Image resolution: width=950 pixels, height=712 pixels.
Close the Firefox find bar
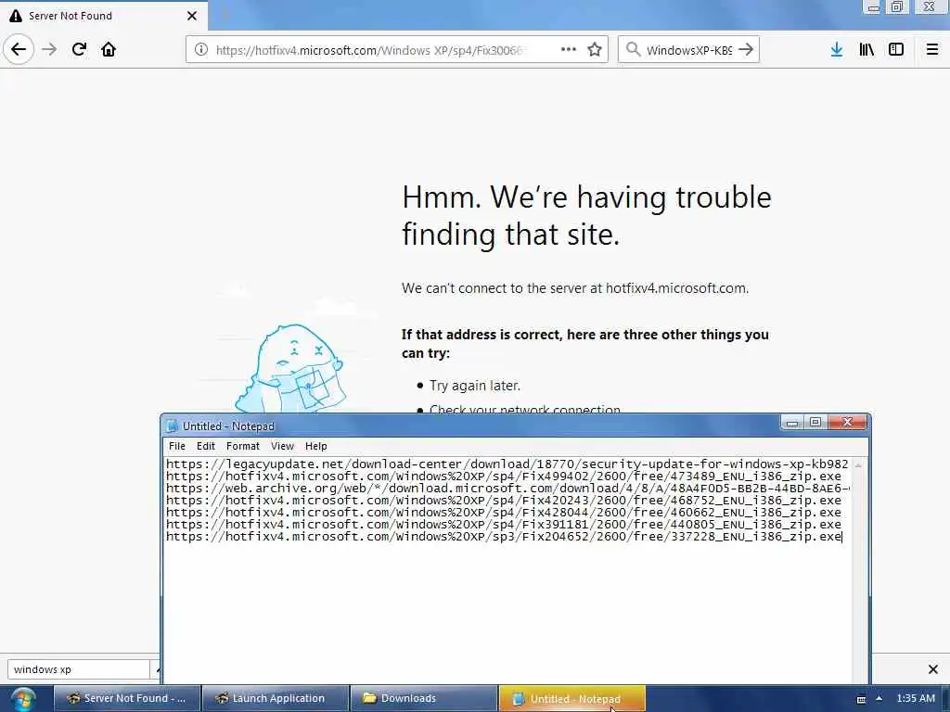tap(933, 669)
